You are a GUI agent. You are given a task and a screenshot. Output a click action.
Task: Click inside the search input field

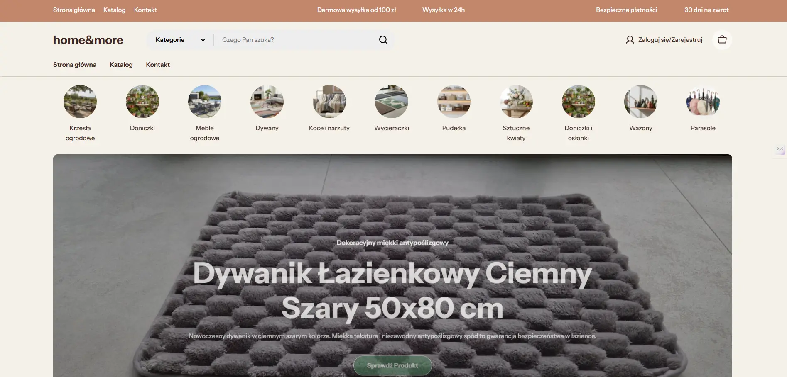291,39
